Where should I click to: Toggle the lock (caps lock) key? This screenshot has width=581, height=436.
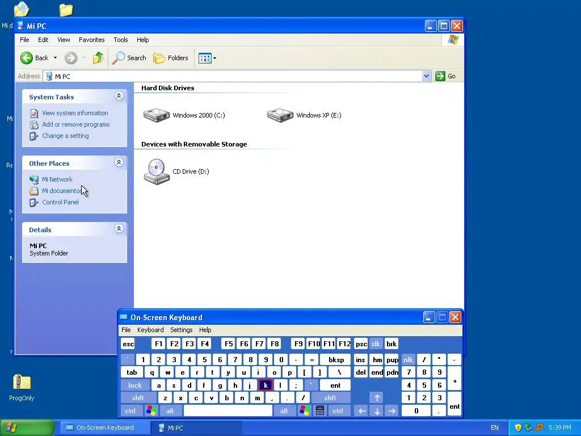(x=135, y=385)
